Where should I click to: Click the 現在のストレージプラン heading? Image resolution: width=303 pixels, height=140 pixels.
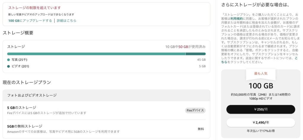tap(27, 82)
